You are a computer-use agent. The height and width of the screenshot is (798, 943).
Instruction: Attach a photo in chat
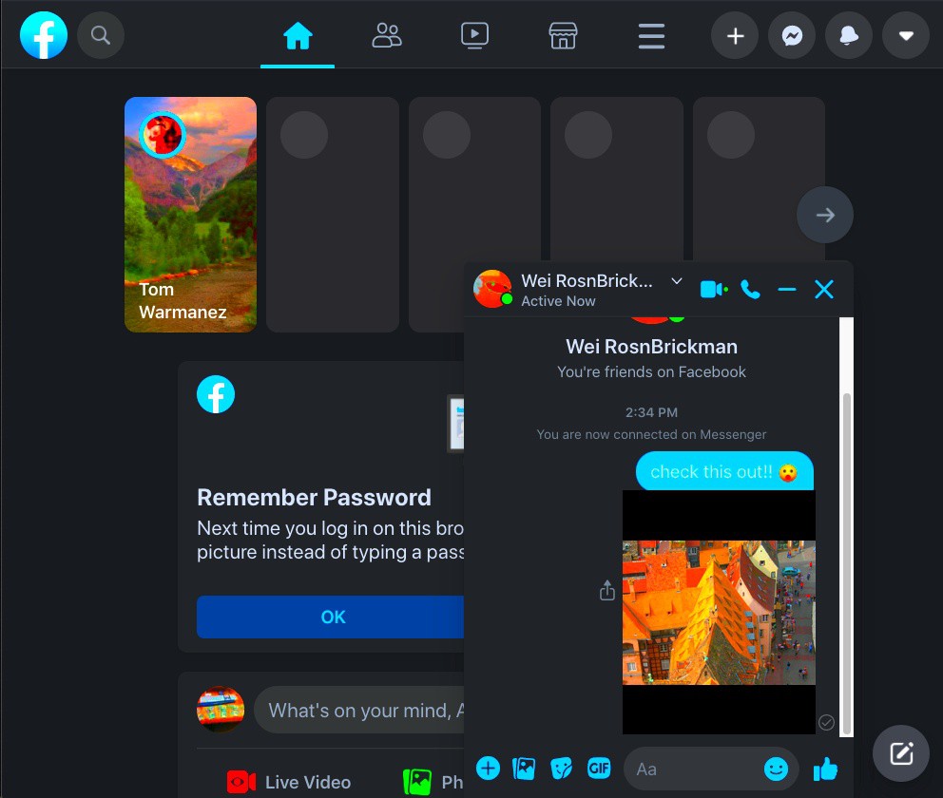click(x=524, y=769)
